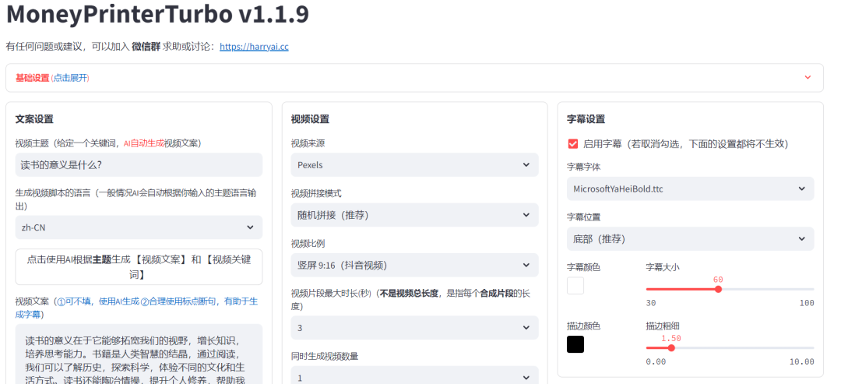Toggle the 启用字幕 checkbox
This screenshot has width=841, height=384.
coord(573,144)
